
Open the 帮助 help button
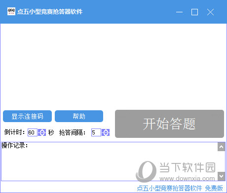pyautogui.click(x=79, y=116)
